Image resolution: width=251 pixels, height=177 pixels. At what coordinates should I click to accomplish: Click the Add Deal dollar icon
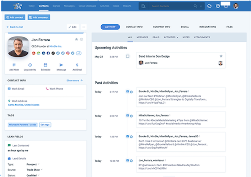(x=77, y=65)
